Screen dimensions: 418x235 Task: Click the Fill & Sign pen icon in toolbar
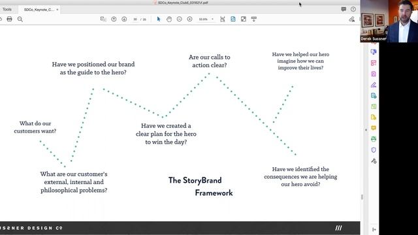(x=352, y=19)
